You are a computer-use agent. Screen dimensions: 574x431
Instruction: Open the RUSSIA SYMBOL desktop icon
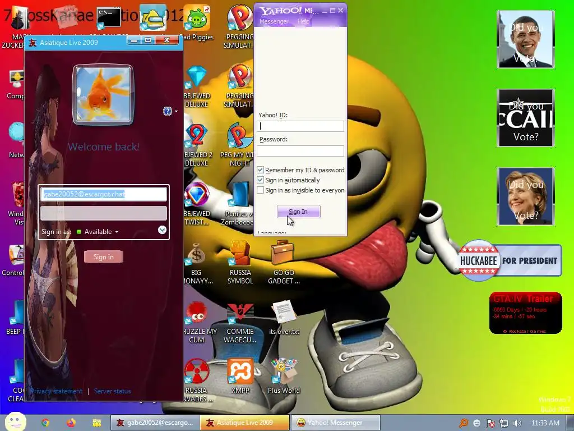pos(240,263)
